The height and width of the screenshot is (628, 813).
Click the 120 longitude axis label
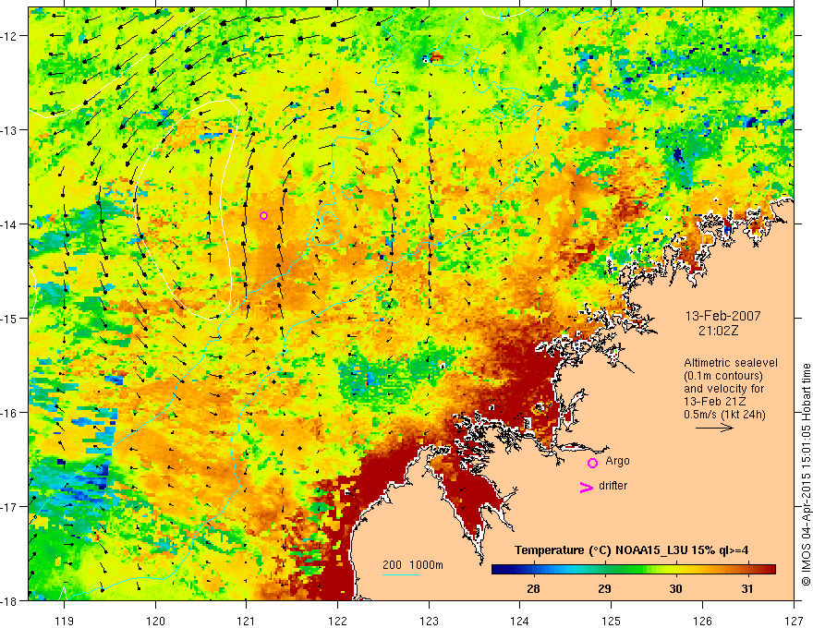(155, 621)
